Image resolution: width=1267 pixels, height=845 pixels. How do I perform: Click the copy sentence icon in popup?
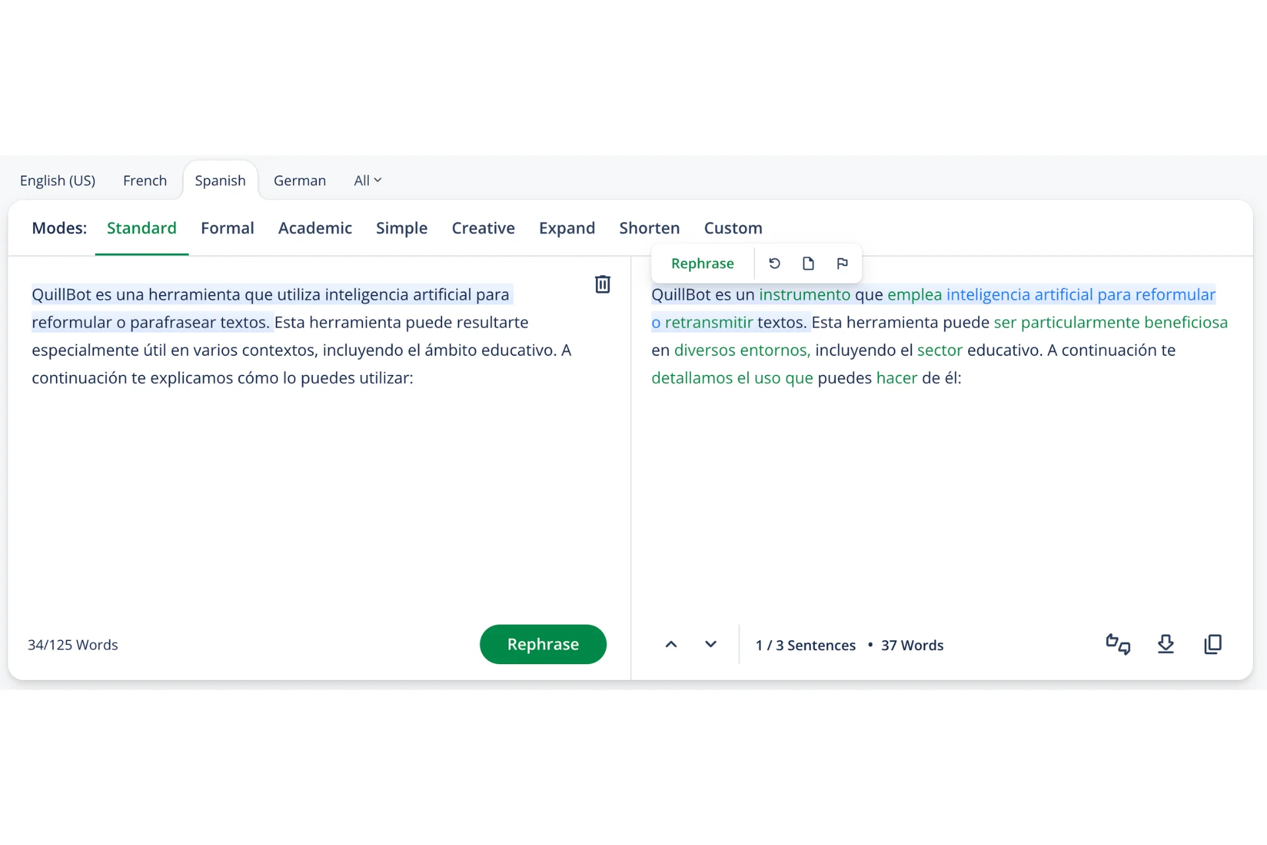click(808, 263)
